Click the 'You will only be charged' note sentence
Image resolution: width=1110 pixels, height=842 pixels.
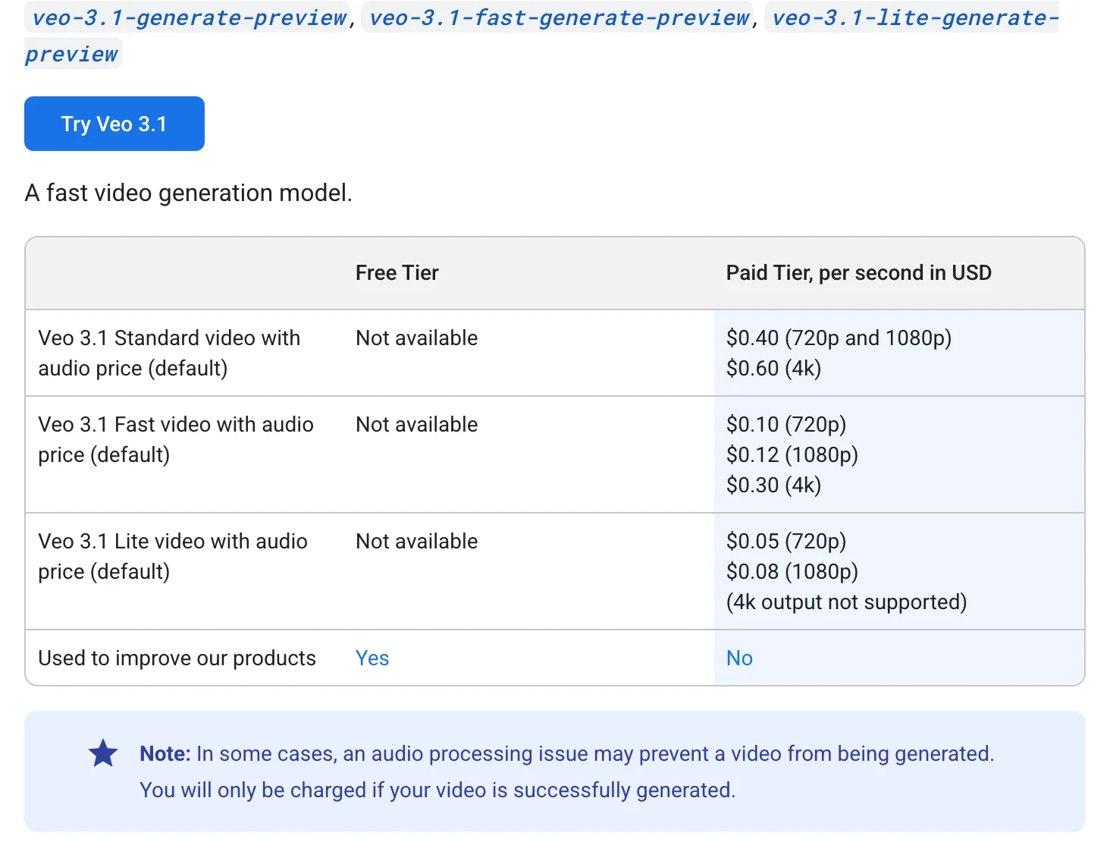tap(437, 790)
